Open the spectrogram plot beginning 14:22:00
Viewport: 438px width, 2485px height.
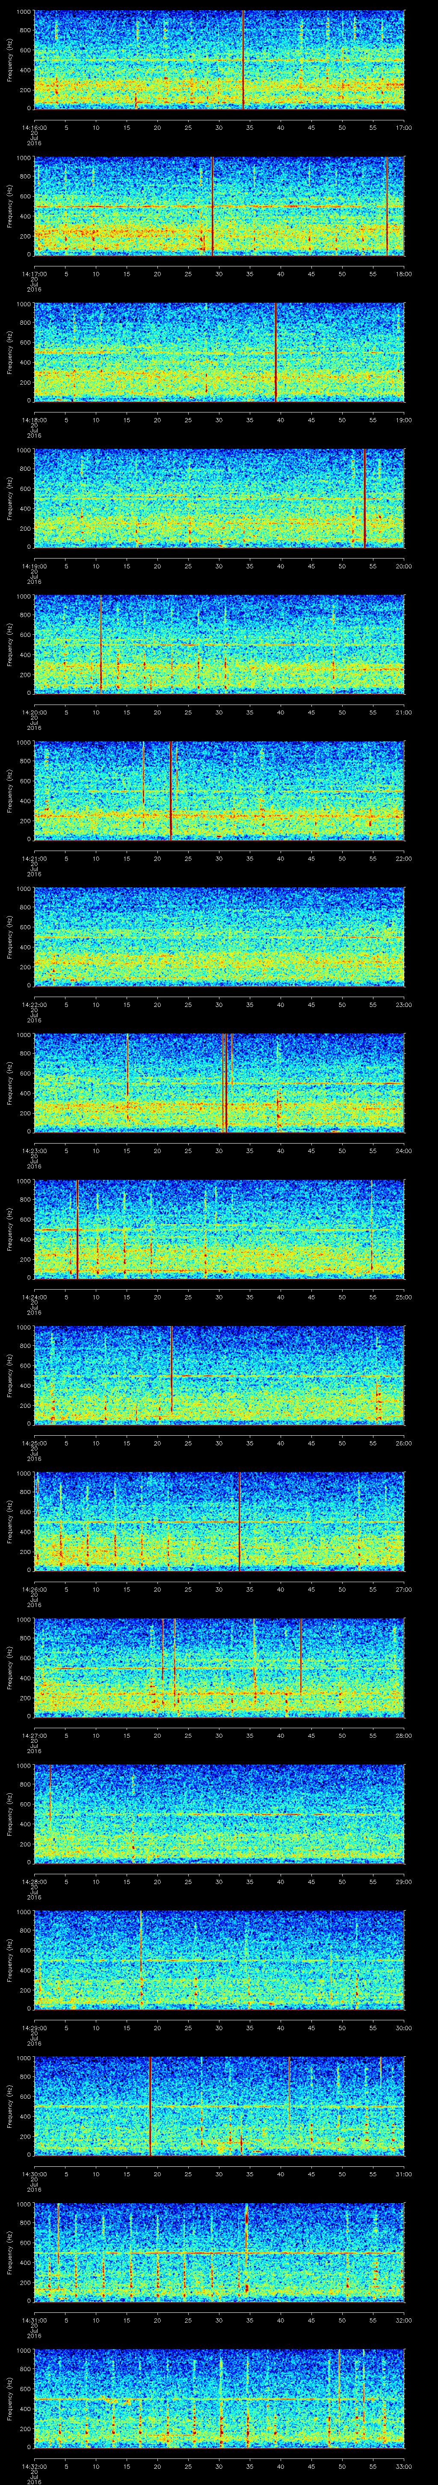pos(219,937)
